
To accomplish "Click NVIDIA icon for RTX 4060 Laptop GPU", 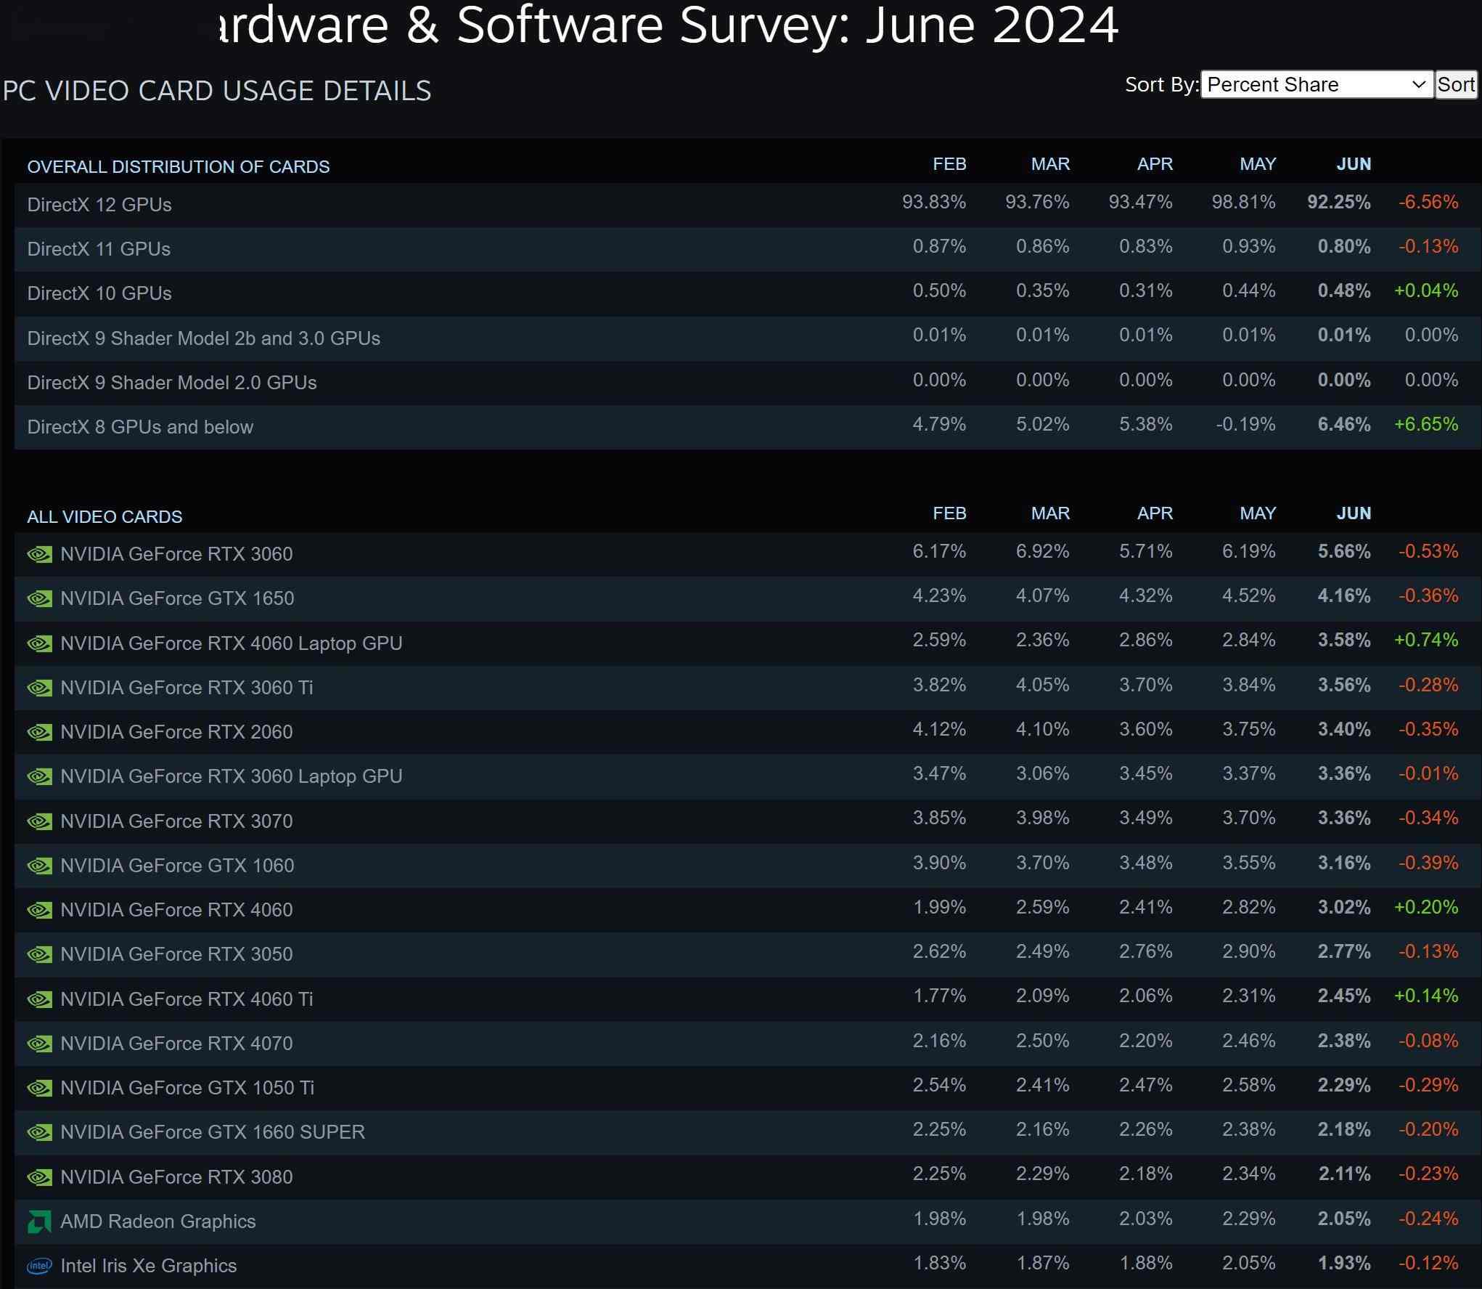I will (x=40, y=643).
